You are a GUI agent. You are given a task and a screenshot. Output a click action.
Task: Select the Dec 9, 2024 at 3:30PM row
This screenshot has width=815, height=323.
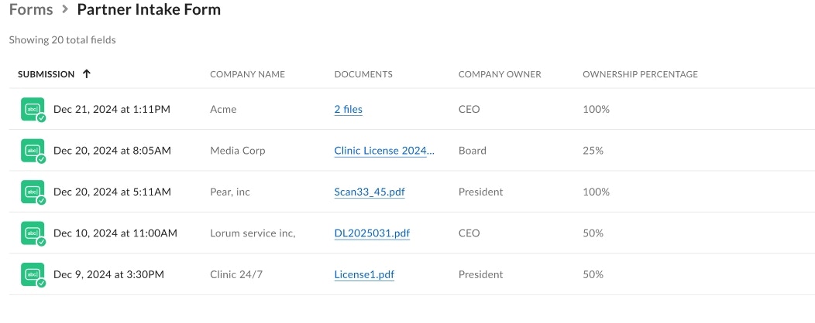tap(411, 275)
